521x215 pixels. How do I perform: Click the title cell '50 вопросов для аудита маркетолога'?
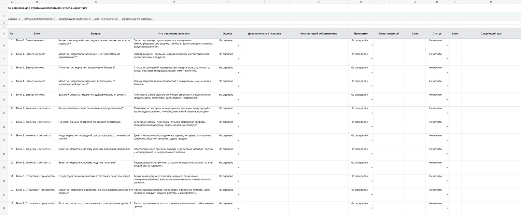point(48,8)
